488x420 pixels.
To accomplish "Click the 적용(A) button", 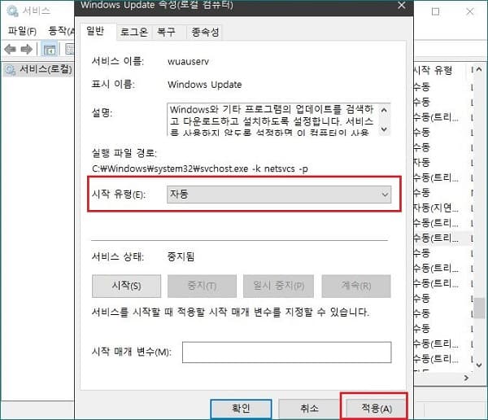I will click(x=376, y=409).
